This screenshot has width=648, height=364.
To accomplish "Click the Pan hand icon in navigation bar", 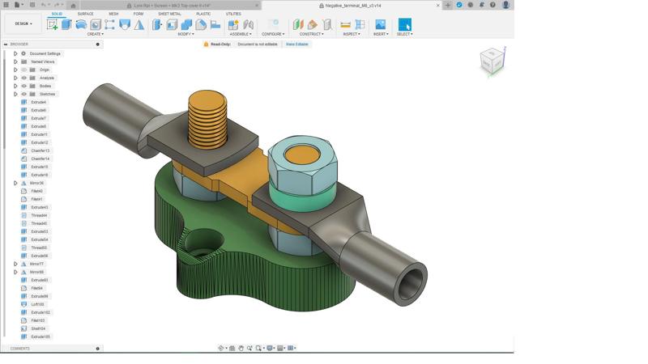I will [241, 348].
